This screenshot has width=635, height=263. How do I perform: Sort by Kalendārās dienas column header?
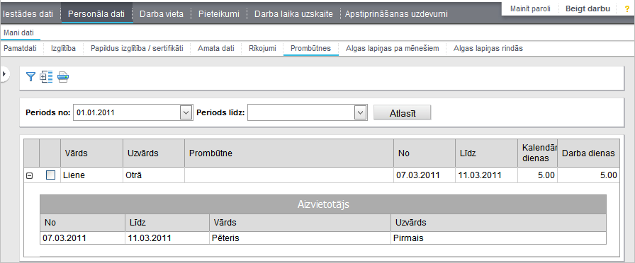pos(537,153)
